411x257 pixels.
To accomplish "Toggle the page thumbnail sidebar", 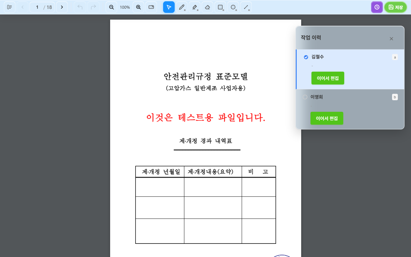I will click(10, 7).
